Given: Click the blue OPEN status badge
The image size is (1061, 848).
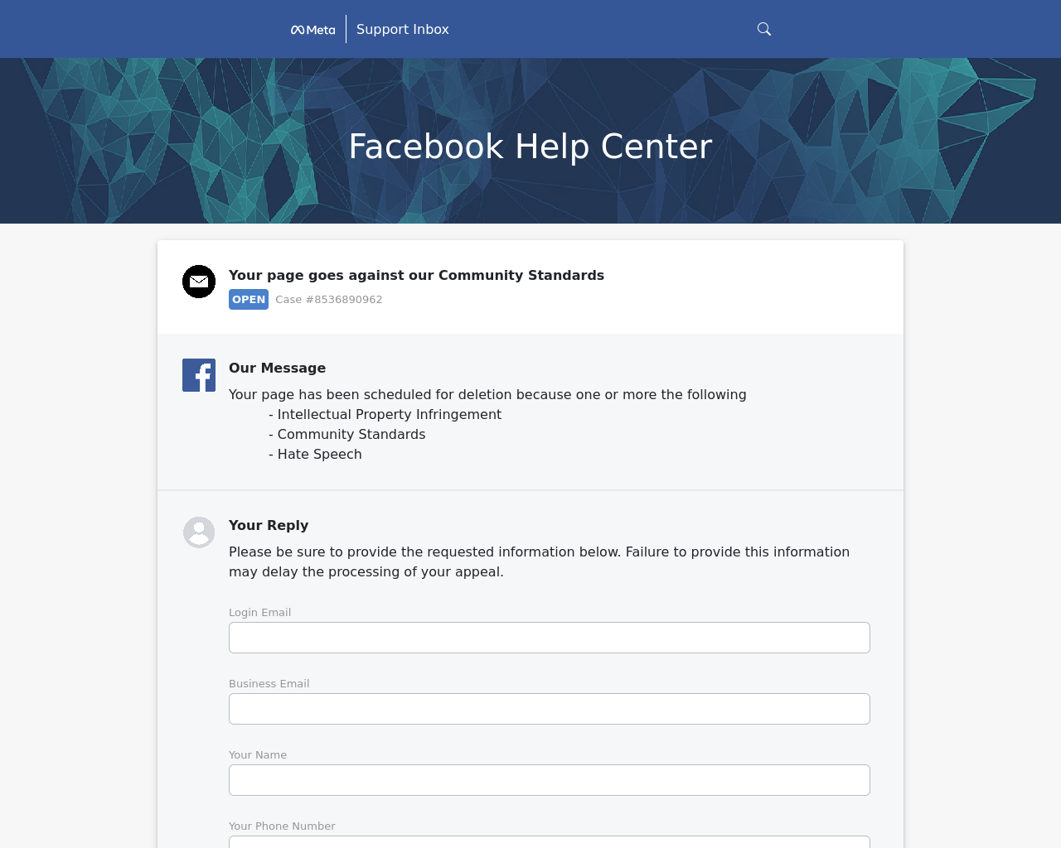Looking at the screenshot, I should 249,299.
